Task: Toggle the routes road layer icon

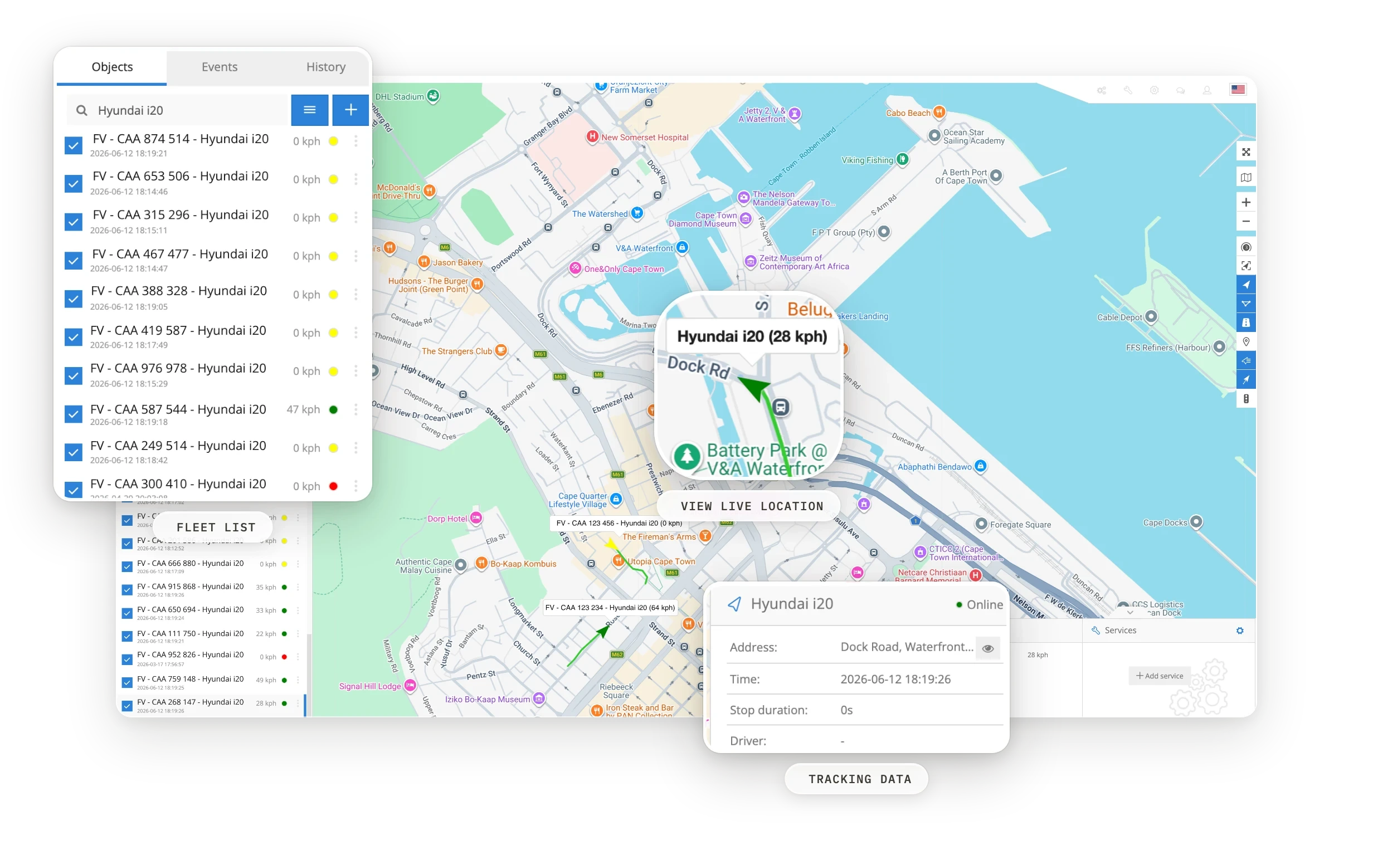Action: [1245, 322]
